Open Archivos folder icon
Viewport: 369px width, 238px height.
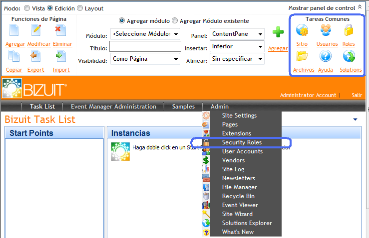point(303,57)
